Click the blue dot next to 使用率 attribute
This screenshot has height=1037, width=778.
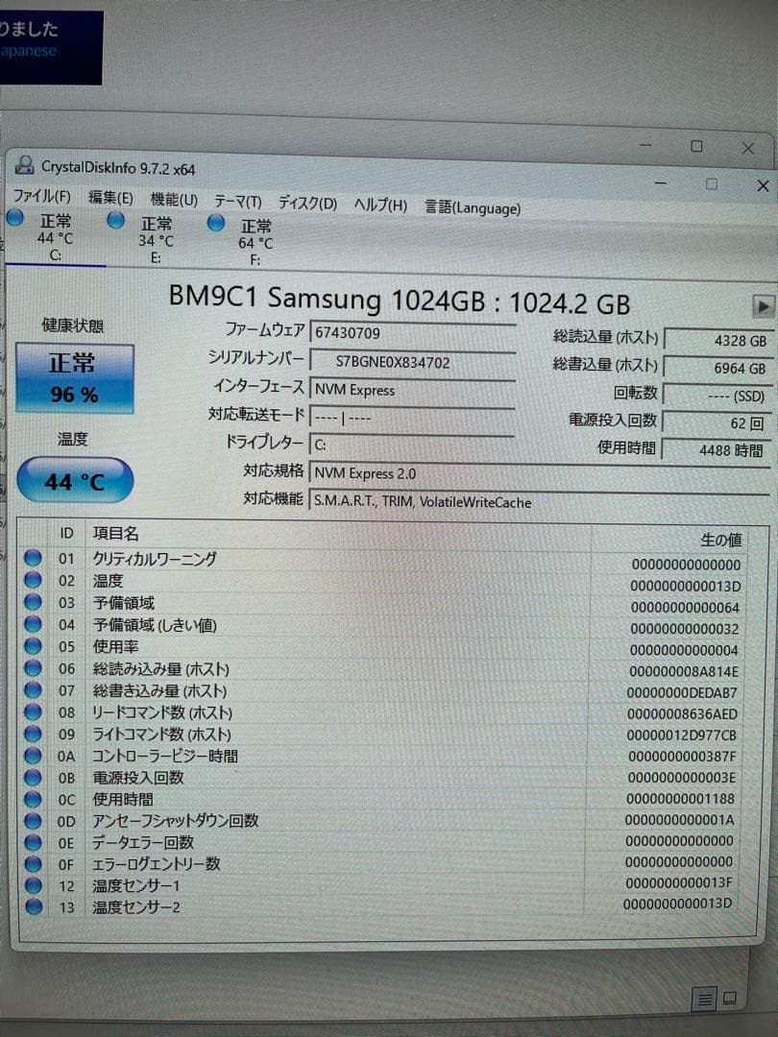32,646
